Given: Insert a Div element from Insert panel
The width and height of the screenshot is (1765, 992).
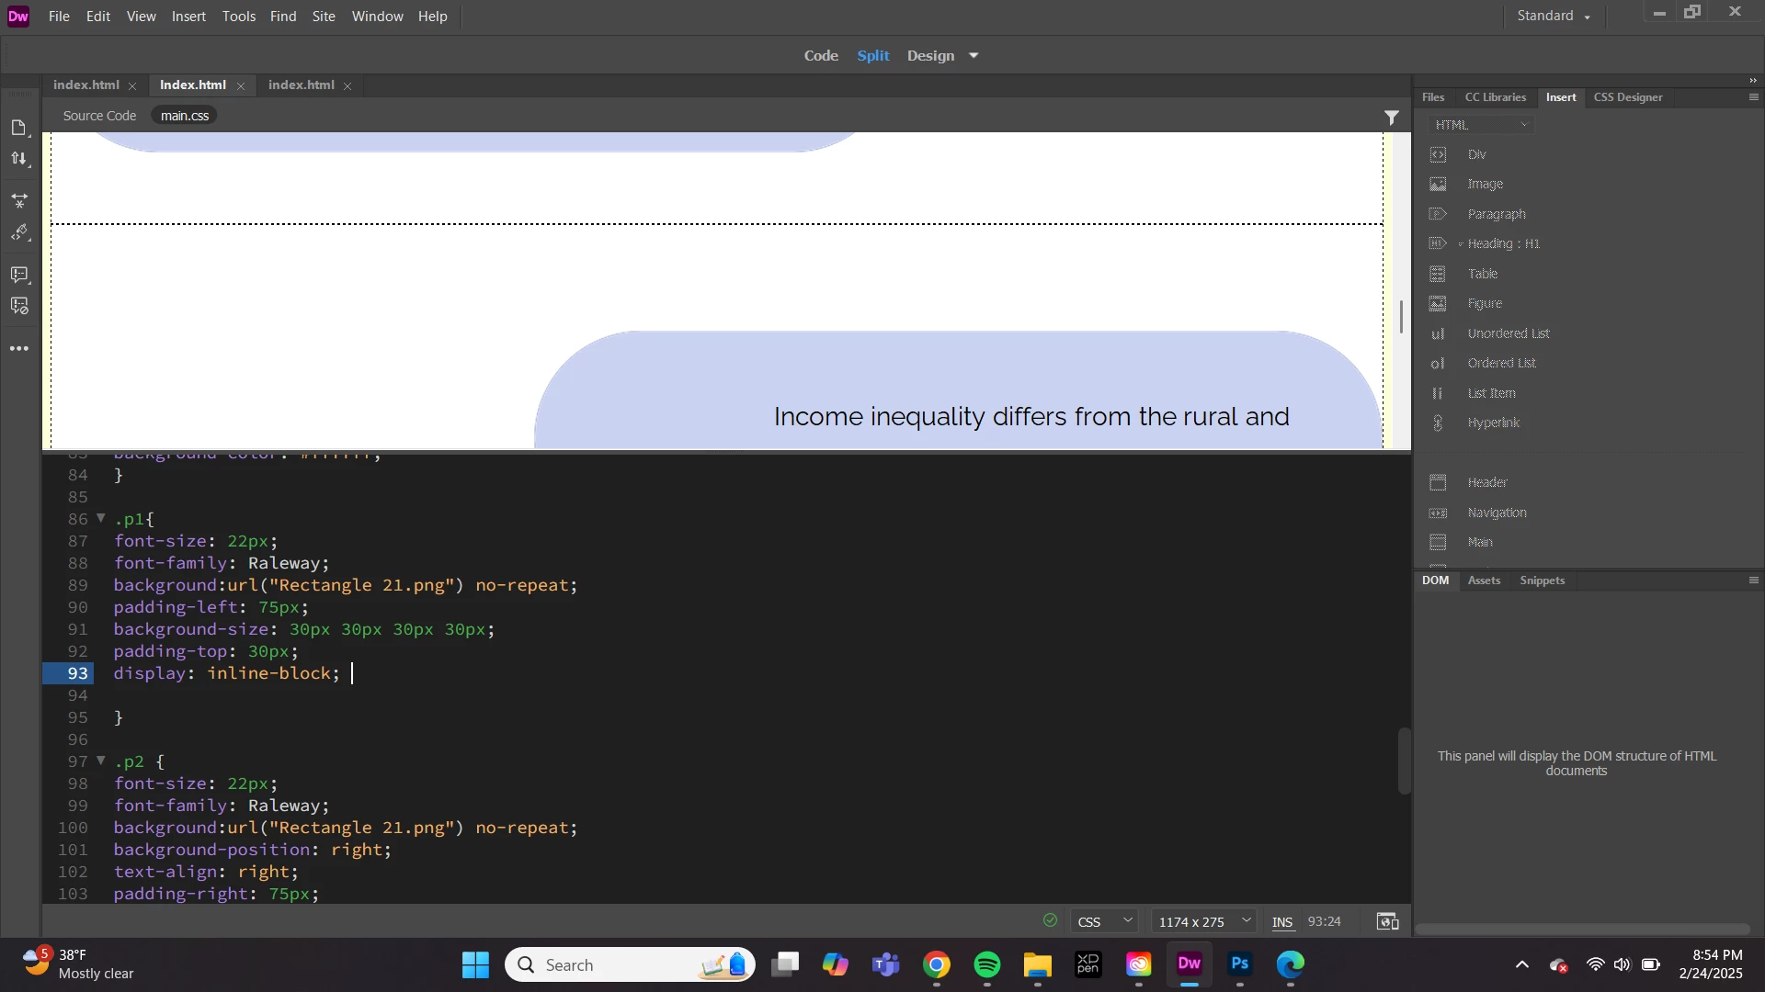Looking at the screenshot, I should pos(1476,155).
